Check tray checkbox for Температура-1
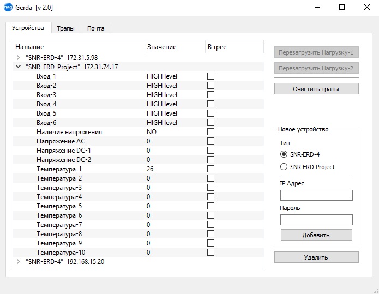Screen dimensions: 379x294 pos(210,169)
